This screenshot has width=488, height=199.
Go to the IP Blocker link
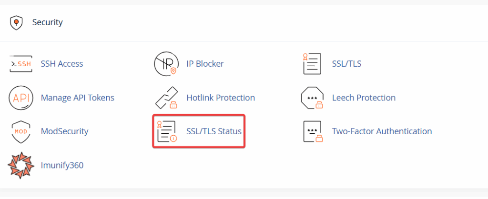205,64
